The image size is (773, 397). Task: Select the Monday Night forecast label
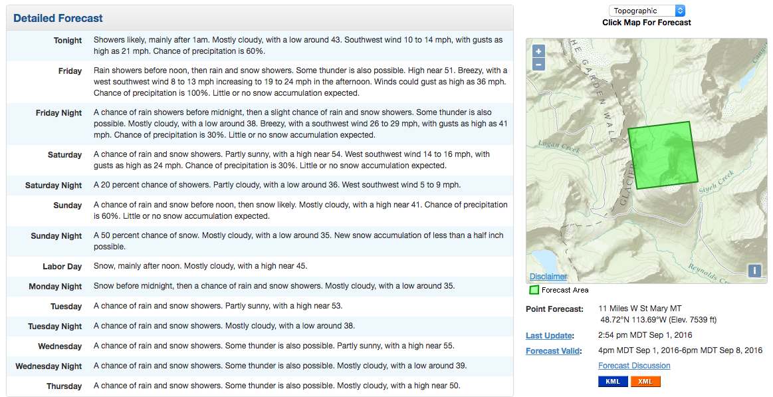tap(55, 287)
